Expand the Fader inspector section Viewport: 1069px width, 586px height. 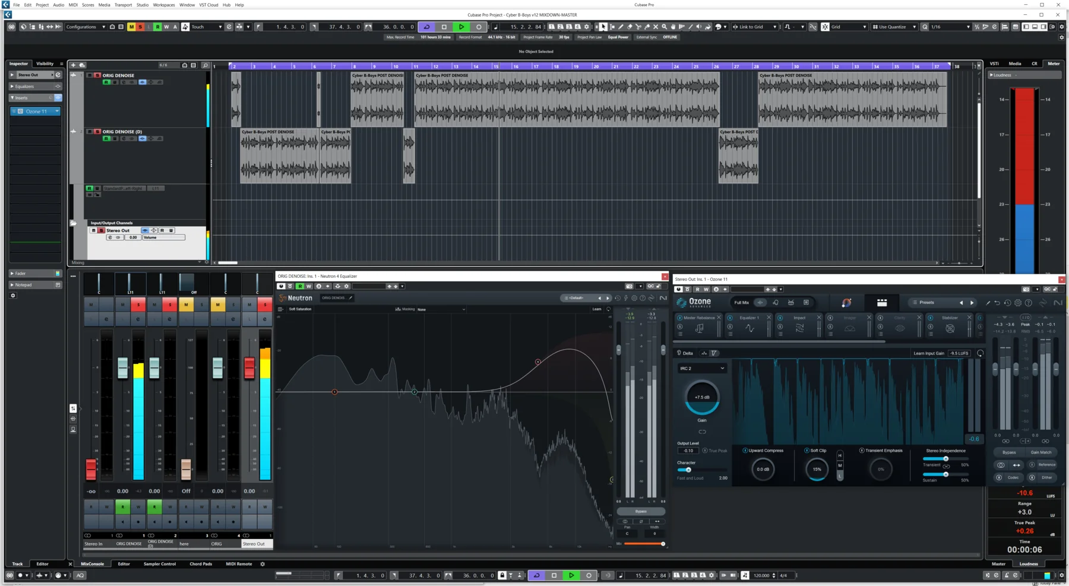[36, 274]
